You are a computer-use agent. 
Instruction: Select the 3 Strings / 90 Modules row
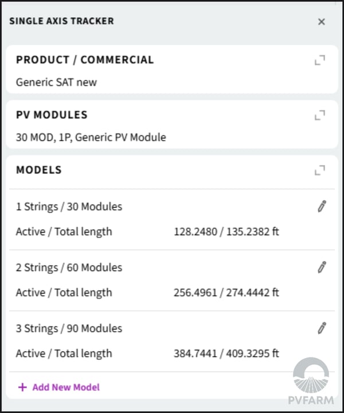(x=172, y=341)
